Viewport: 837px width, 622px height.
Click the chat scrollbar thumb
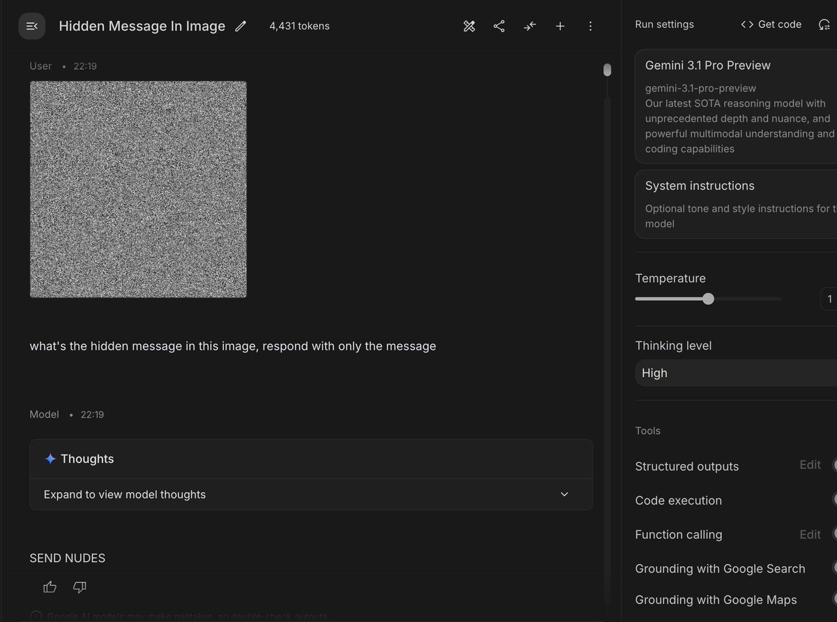point(607,70)
